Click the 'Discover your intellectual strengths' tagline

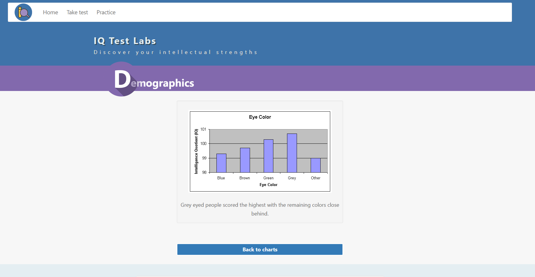(176, 52)
